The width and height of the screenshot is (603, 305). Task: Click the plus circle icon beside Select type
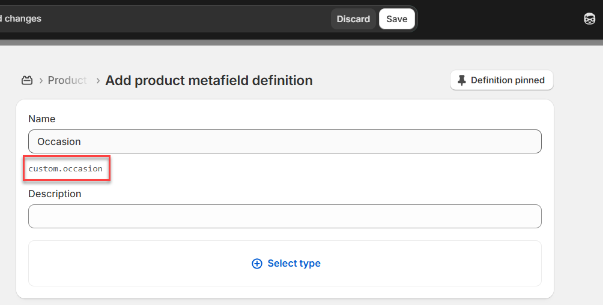coord(257,264)
